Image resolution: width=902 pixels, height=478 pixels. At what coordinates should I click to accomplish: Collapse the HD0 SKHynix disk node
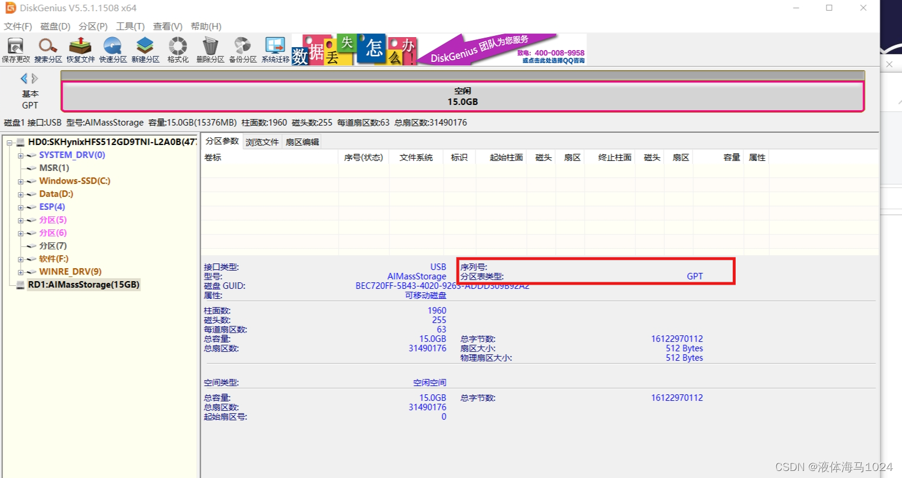click(10, 143)
